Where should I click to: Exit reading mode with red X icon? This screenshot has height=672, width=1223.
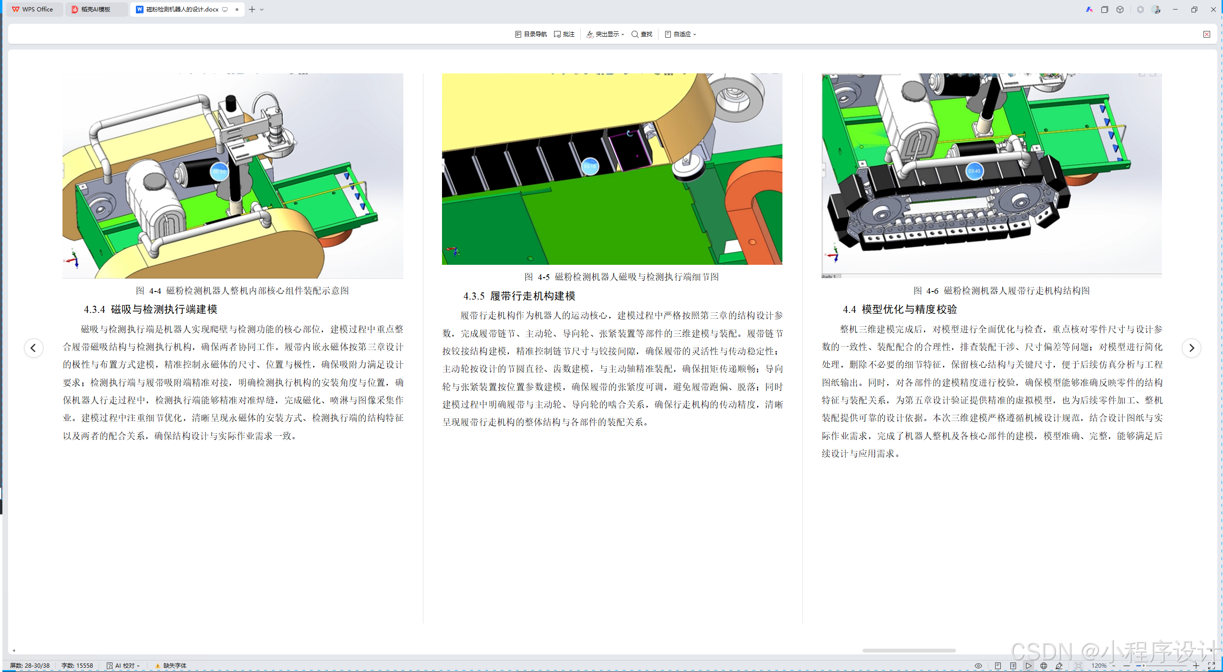click(1207, 34)
